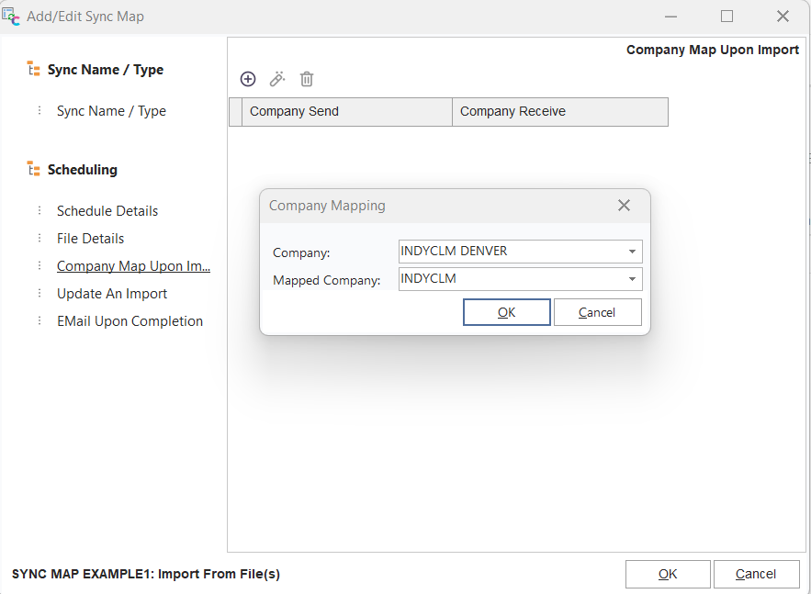Click the Company Send column header

point(347,112)
